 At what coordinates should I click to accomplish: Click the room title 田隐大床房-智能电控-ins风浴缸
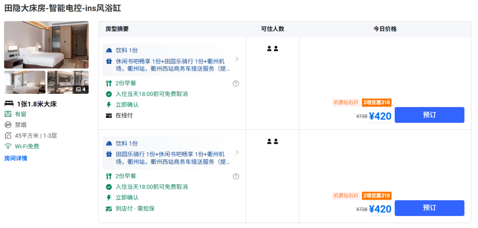point(62,8)
